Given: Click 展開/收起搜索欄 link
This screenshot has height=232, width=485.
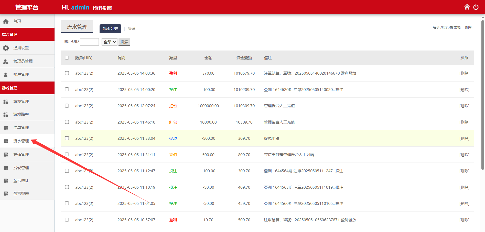Looking at the screenshot, I should point(447,27).
